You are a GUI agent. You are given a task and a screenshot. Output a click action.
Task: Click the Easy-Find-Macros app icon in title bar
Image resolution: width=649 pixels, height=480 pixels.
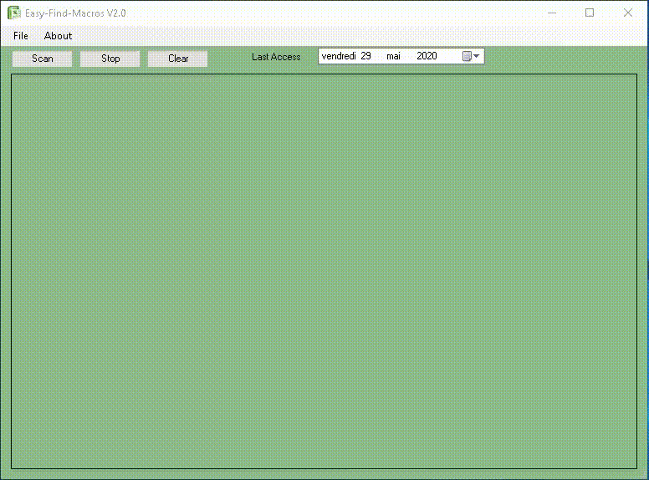(14, 13)
